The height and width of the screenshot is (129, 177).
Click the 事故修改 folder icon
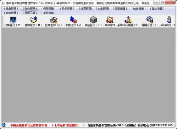click(110, 20)
